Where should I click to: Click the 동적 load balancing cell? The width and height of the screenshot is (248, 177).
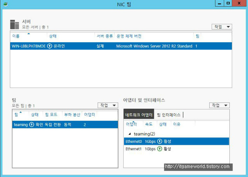click(67, 125)
